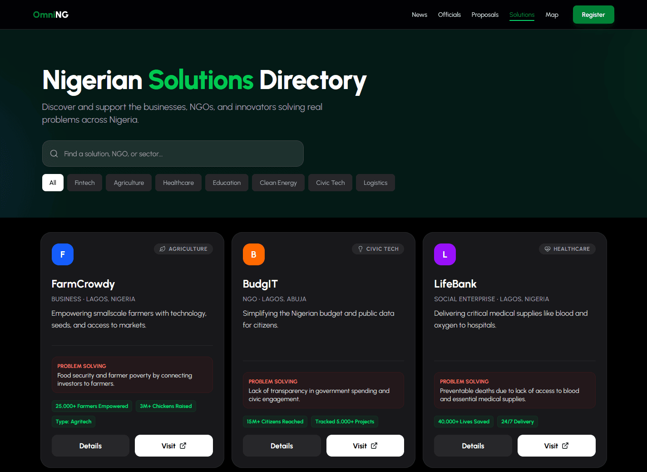Click the search magnifier icon
This screenshot has width=647, height=472.
pyautogui.click(x=54, y=154)
